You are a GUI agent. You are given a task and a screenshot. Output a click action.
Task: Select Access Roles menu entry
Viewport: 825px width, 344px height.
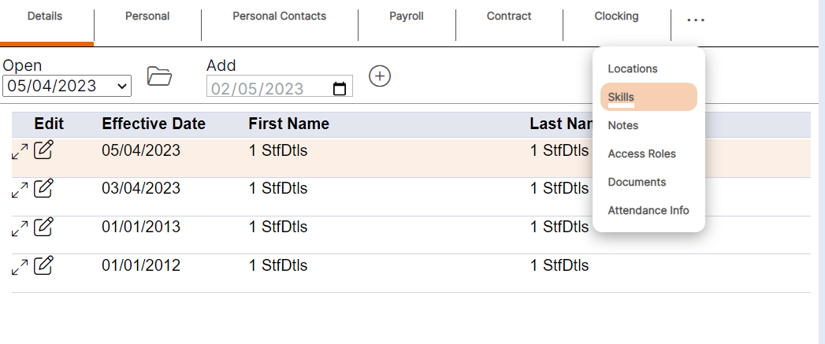click(x=641, y=154)
